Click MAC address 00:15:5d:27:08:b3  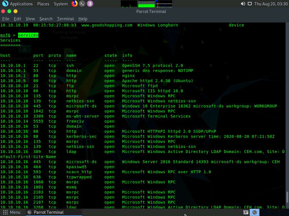[x=55, y=25]
